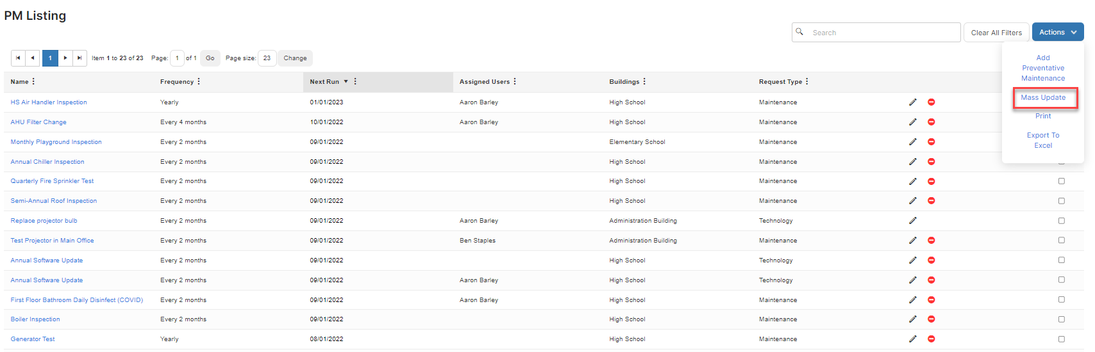Viewport: 1095px width, 352px height.
Task: Tick the Generator Test row checkbox
Action: (1061, 339)
